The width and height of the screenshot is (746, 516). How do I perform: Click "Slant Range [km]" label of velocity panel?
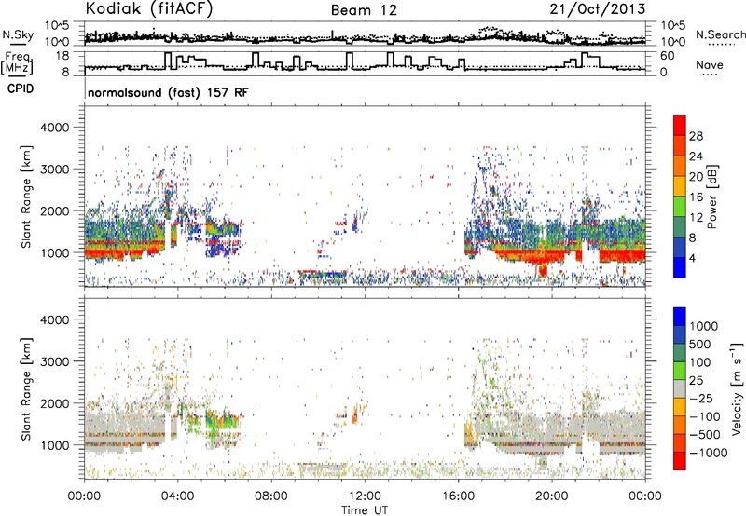pyautogui.click(x=26, y=388)
